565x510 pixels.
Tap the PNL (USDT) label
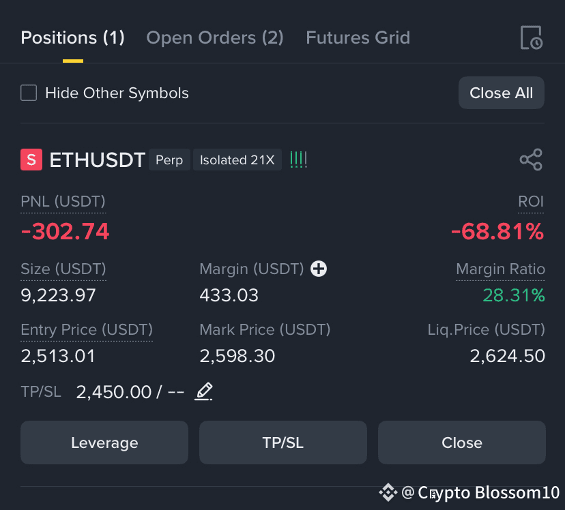point(63,202)
